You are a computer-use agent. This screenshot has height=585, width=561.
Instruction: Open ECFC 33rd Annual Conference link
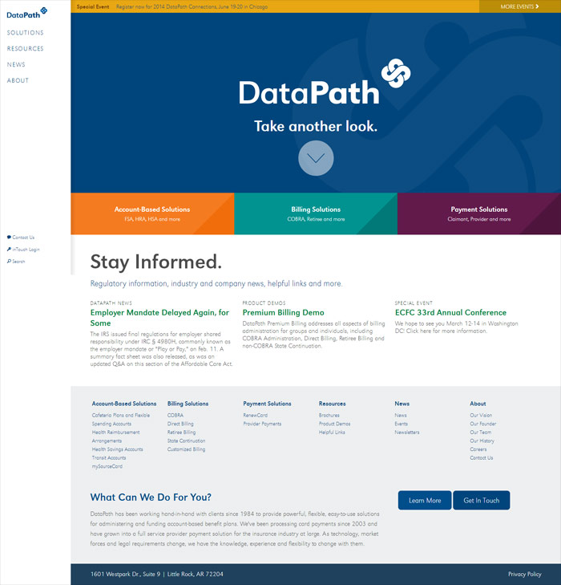coord(450,313)
